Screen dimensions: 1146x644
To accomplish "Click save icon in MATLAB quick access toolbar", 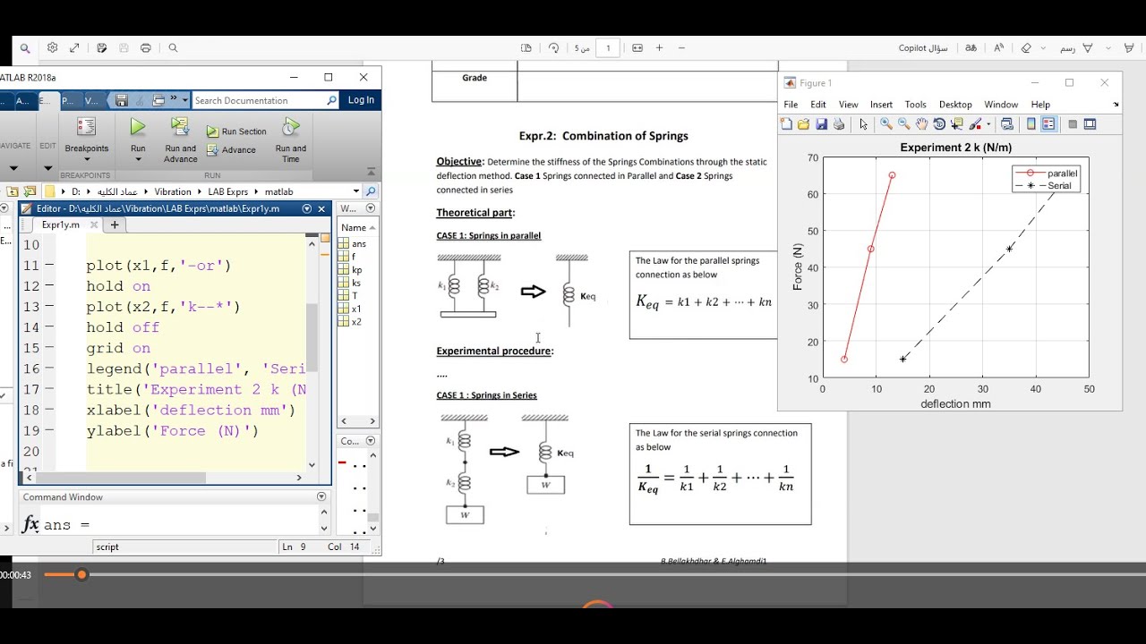I will pos(122,100).
